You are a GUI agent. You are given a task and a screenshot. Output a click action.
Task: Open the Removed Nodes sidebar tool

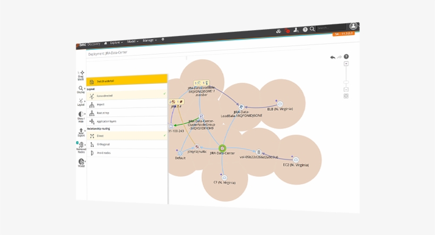tap(81, 147)
